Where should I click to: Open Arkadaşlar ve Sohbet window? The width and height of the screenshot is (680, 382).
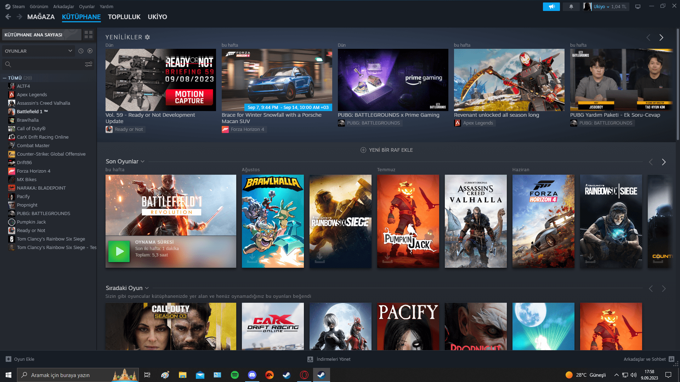coord(649,359)
